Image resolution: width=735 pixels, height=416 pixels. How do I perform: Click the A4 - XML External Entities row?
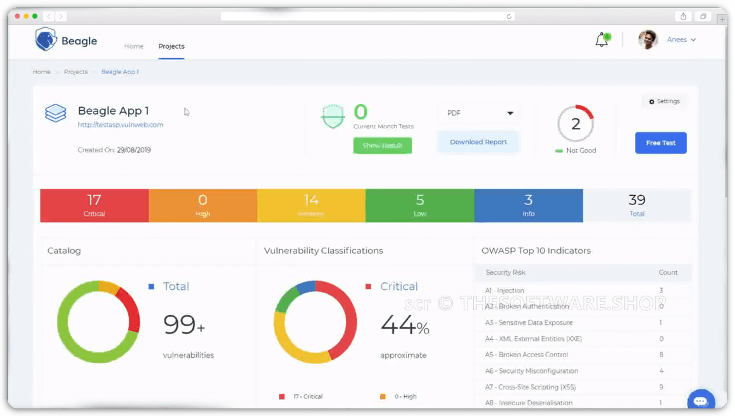click(x=583, y=339)
